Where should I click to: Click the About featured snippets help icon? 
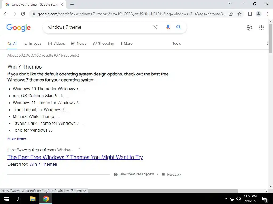point(116,175)
